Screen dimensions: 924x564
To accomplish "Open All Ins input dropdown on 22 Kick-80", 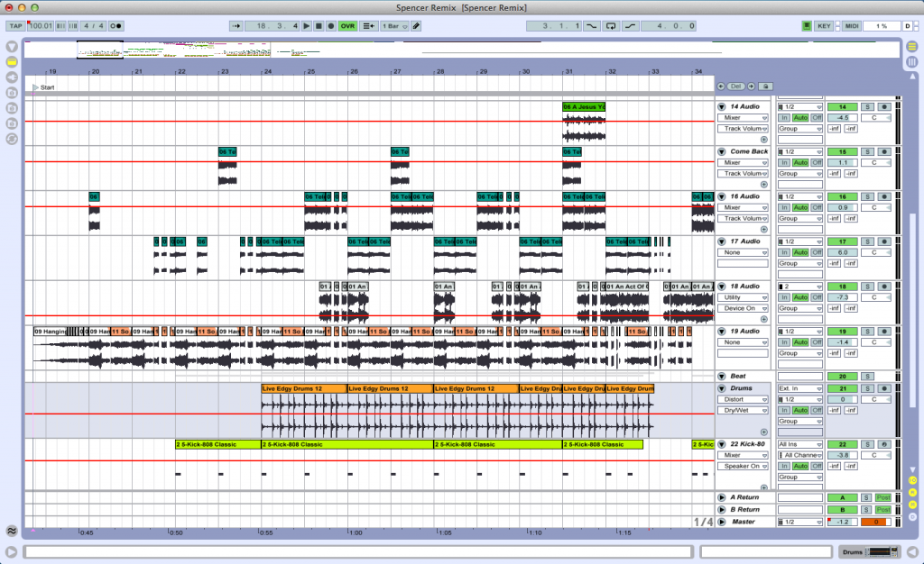I will click(x=799, y=444).
